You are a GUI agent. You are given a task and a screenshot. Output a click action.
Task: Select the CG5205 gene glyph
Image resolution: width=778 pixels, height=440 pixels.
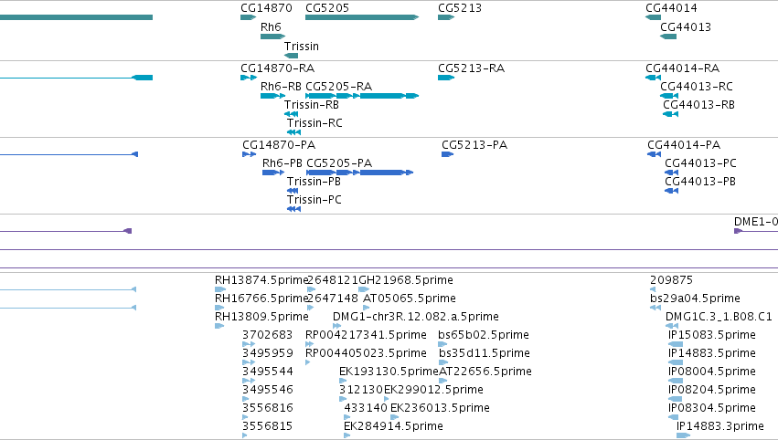click(x=362, y=17)
